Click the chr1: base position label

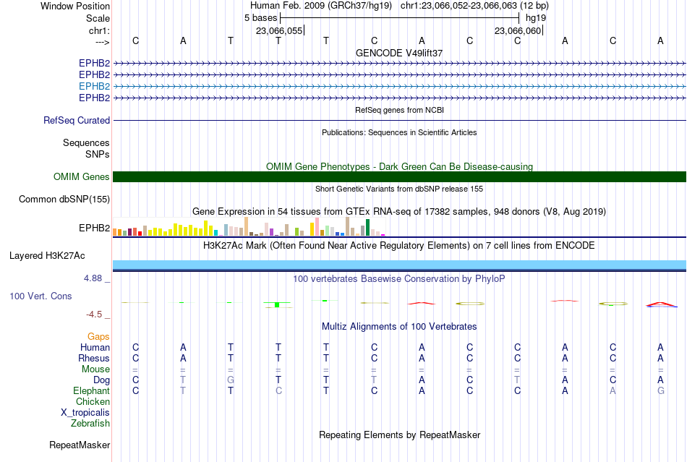(99, 30)
